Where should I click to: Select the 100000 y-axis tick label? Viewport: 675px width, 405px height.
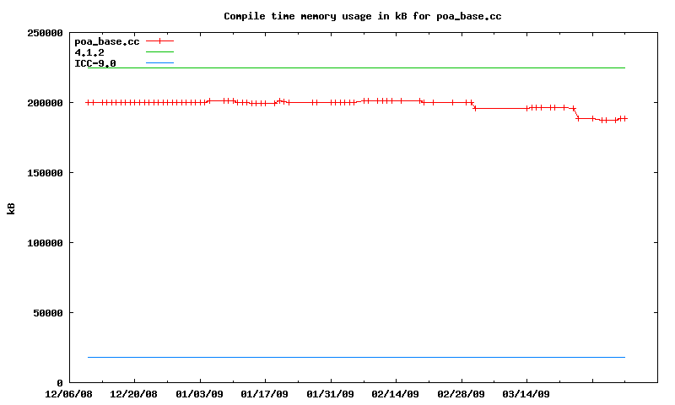(x=46, y=243)
